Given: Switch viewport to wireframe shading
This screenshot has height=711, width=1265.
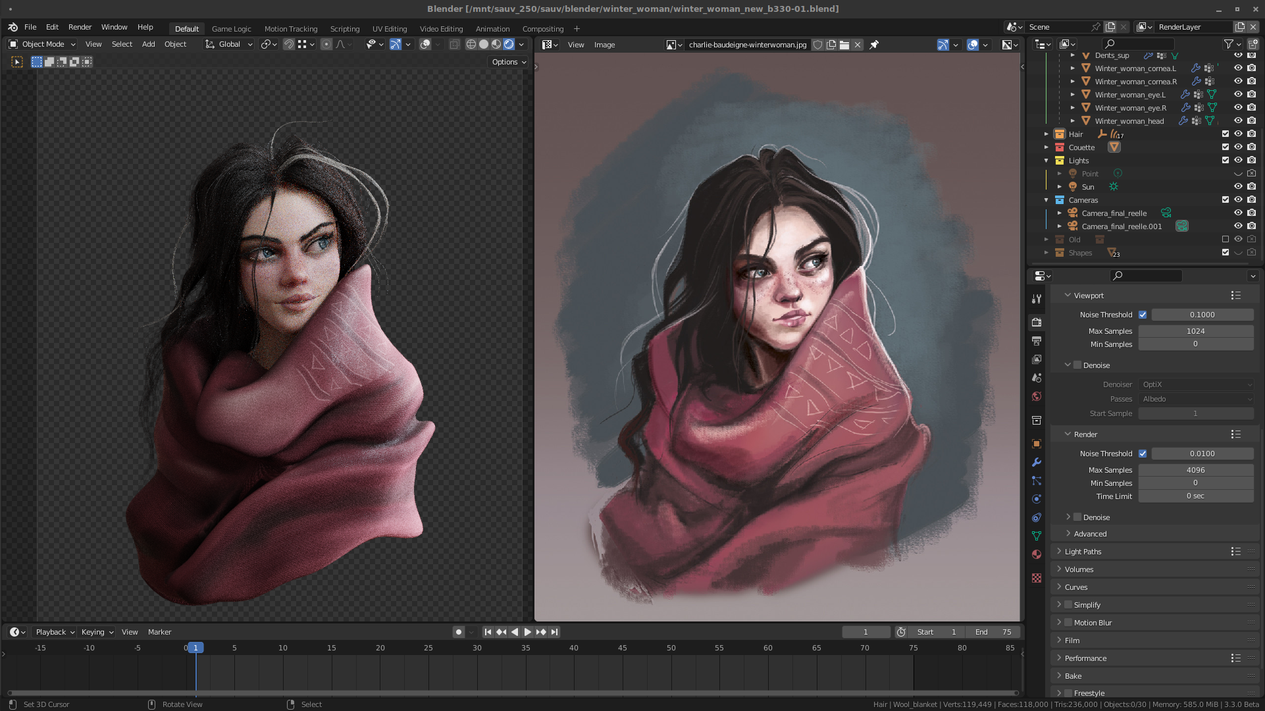Looking at the screenshot, I should pyautogui.click(x=471, y=44).
